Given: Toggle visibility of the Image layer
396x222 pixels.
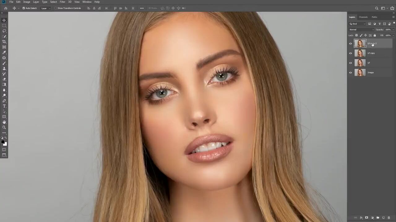Looking at the screenshot, I should (x=351, y=73).
